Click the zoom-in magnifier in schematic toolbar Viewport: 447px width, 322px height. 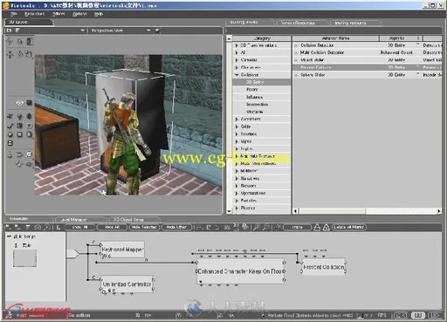point(257,227)
